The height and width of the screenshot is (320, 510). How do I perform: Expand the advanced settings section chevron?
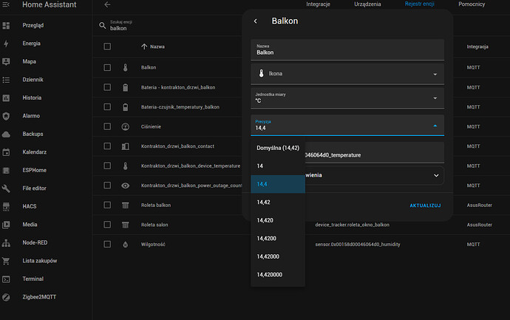click(x=436, y=176)
